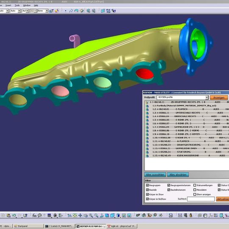Select the Rotate view icon
This screenshot has width=229, height=229.
point(86,215)
